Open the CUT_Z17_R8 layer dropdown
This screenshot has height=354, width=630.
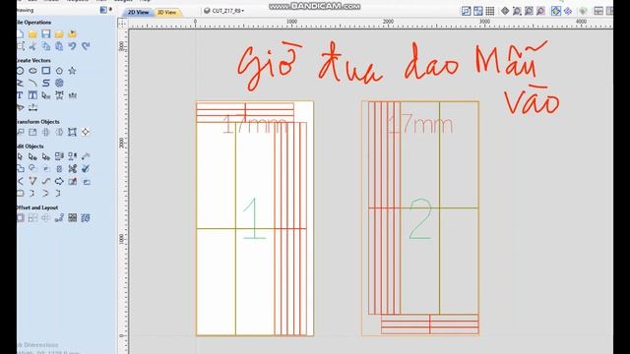(224, 11)
